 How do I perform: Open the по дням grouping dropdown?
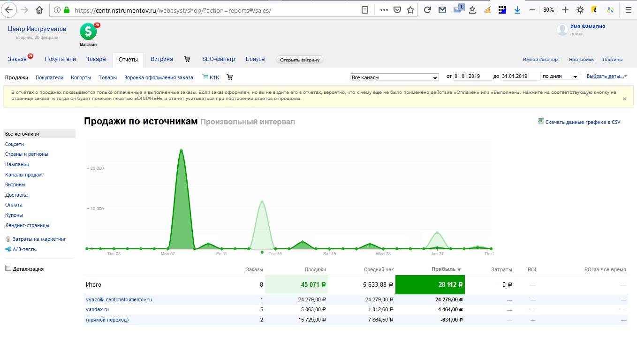[x=560, y=77]
